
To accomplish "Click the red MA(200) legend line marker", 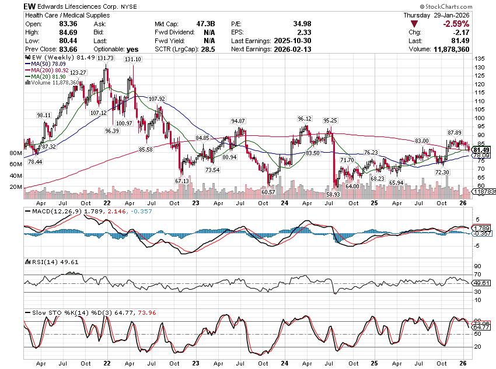I will pos(27,70).
